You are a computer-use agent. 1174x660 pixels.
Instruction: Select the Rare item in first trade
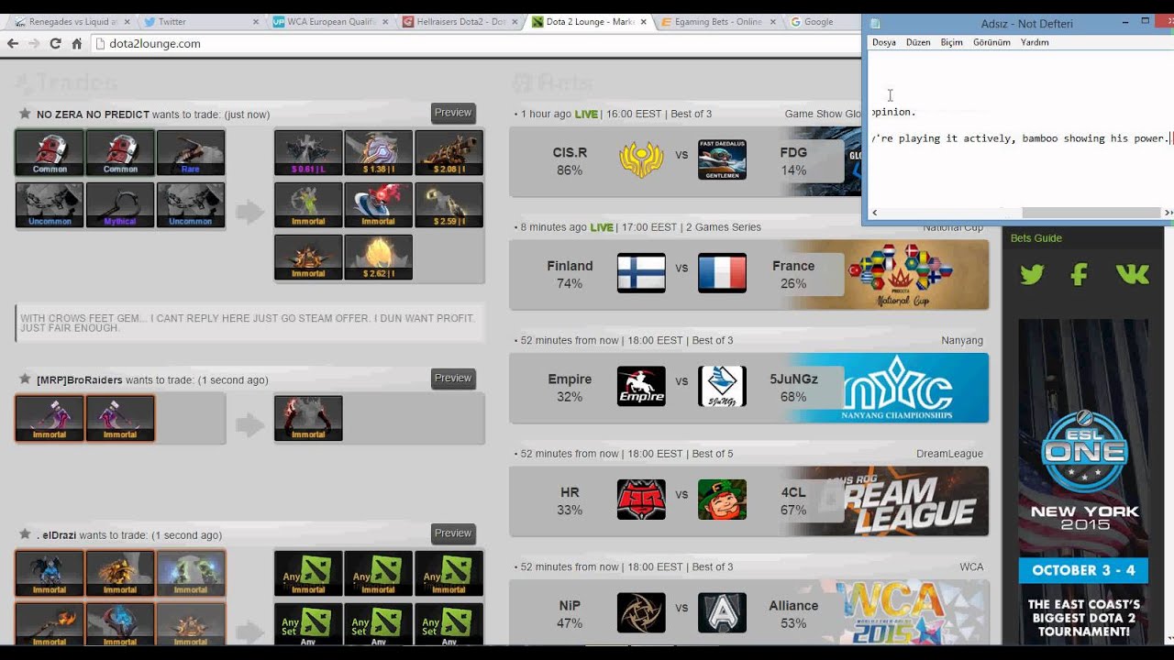point(191,152)
